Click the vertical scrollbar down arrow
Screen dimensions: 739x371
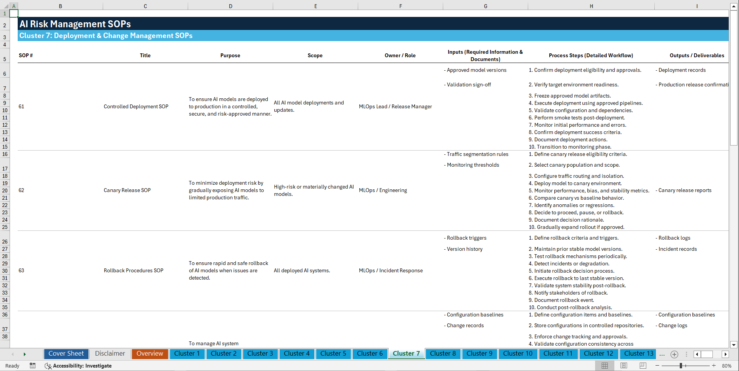734,345
